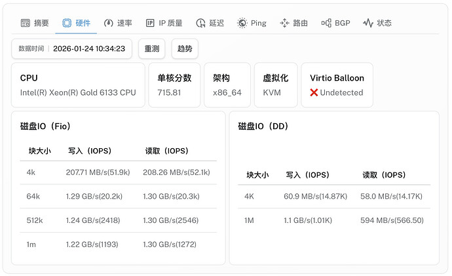The image size is (452, 276).
Task: Click the BGP network icon
Action: tap(326, 23)
